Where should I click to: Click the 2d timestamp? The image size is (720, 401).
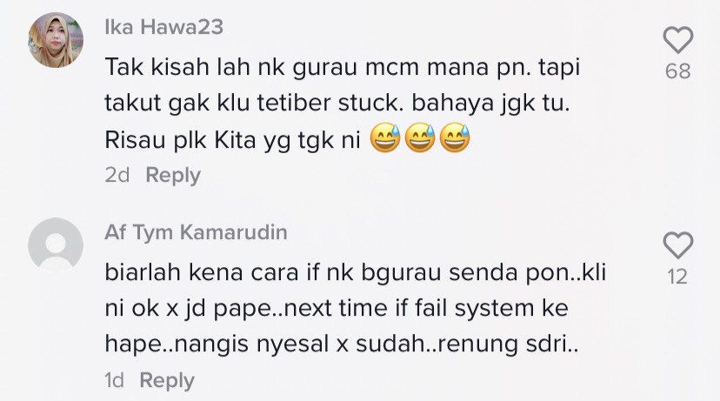click(x=117, y=175)
